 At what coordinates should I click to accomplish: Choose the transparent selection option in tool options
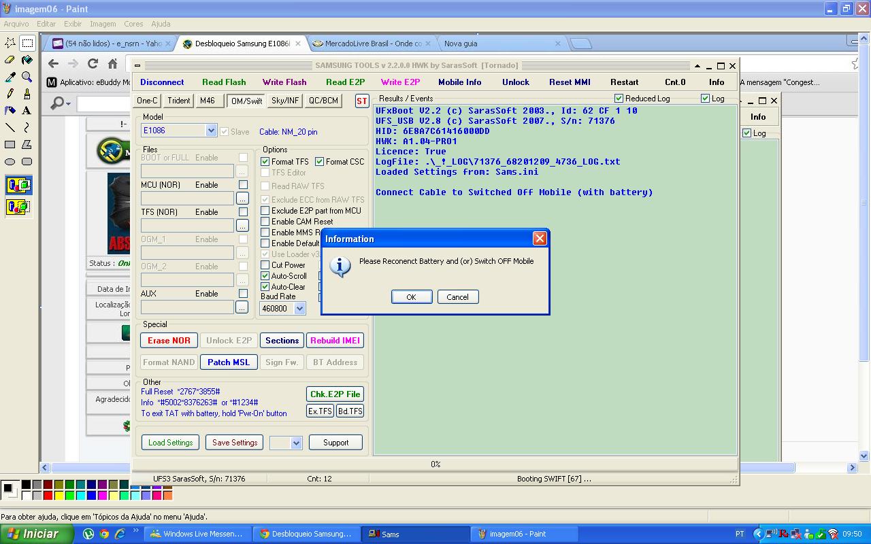click(x=18, y=207)
